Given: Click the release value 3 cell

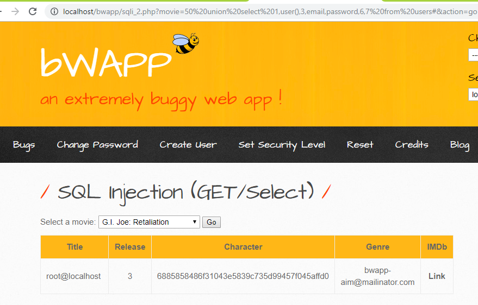Looking at the screenshot, I should [130, 276].
